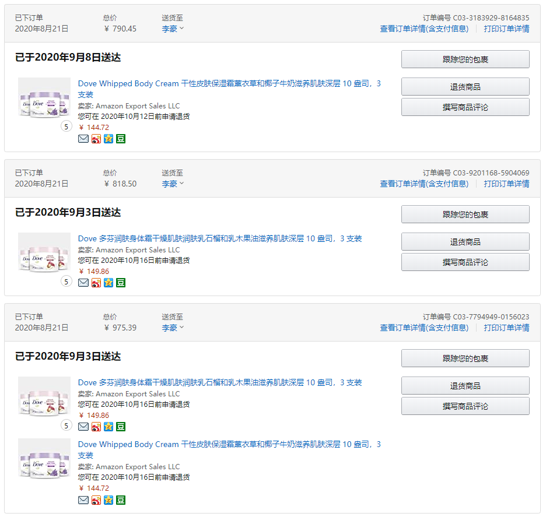
Task: Expand 李豪 recipient dropdown in ¥790.45 order
Action: pyautogui.click(x=173, y=29)
